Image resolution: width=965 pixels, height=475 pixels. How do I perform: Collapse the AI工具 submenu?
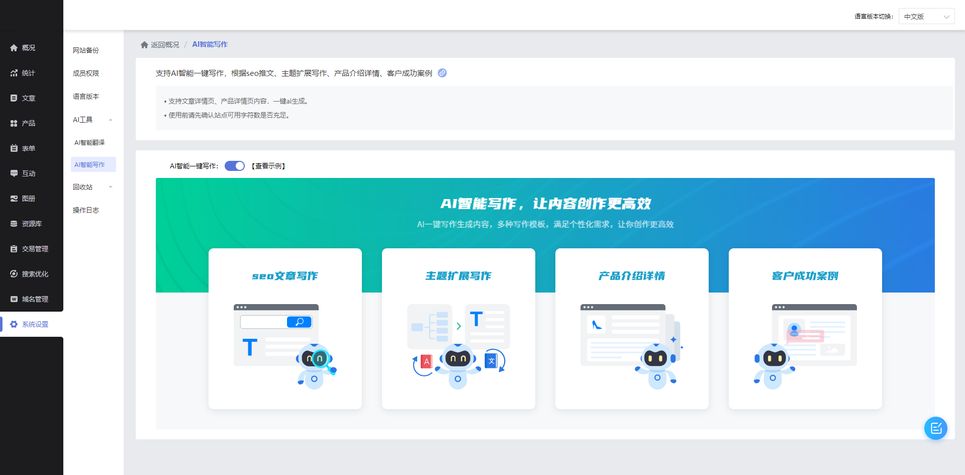pyautogui.click(x=111, y=120)
